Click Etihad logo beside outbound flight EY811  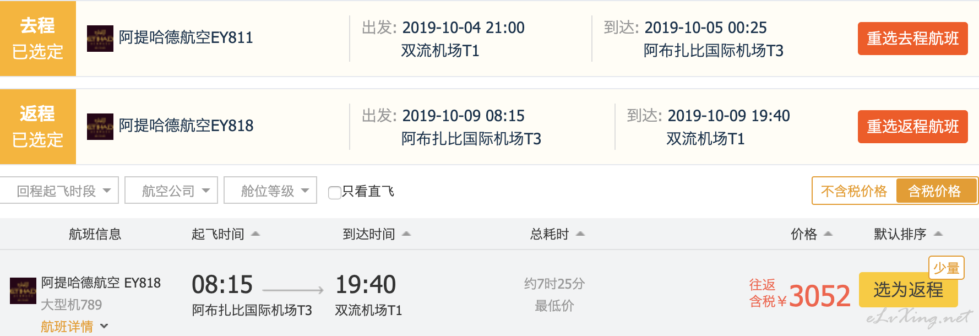(100, 39)
